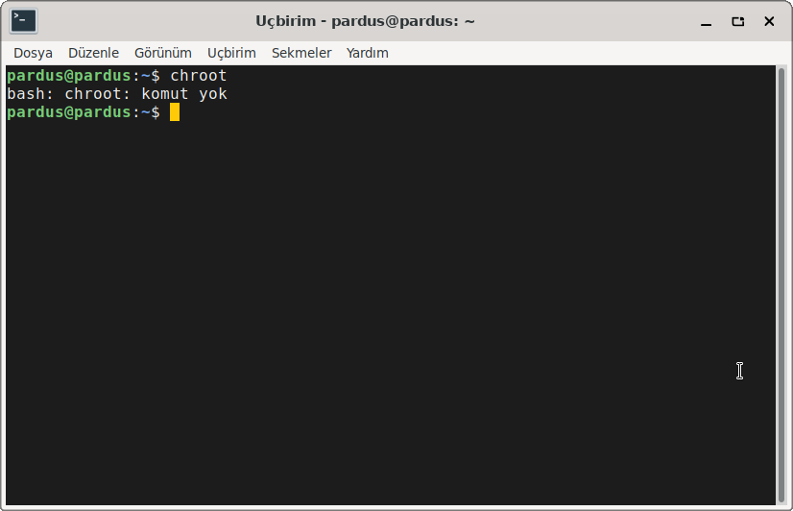
Task: Click the first green pardus@pardus prompt
Action: [x=69, y=76]
